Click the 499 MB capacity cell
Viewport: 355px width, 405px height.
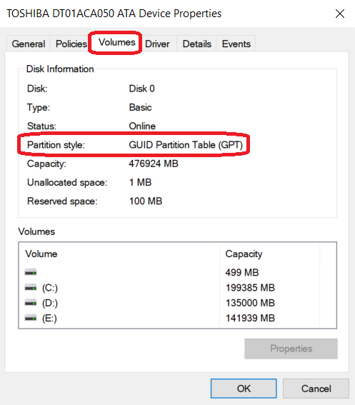tap(242, 272)
